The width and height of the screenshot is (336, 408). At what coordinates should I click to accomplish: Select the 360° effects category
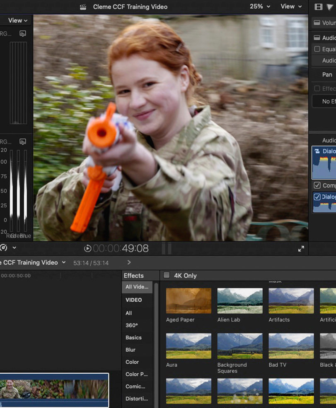coord(131,326)
